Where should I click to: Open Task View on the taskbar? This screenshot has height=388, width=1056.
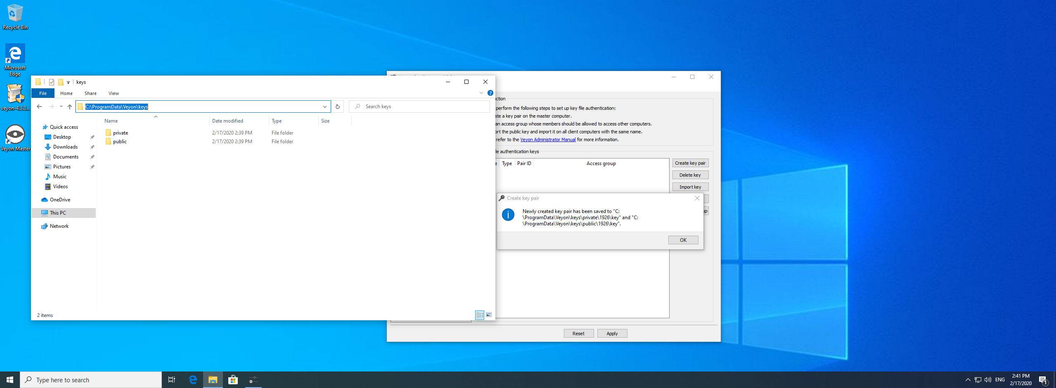click(172, 380)
